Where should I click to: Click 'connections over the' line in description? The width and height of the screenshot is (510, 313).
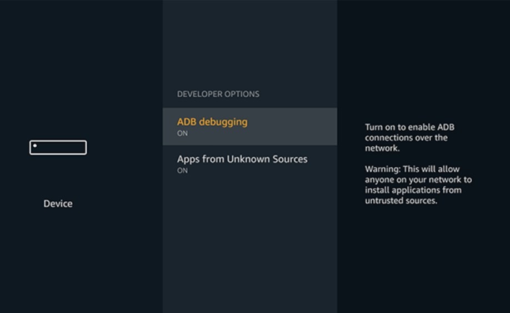[x=406, y=137]
